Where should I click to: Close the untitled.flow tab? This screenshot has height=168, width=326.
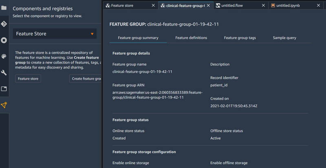tap(263, 5)
